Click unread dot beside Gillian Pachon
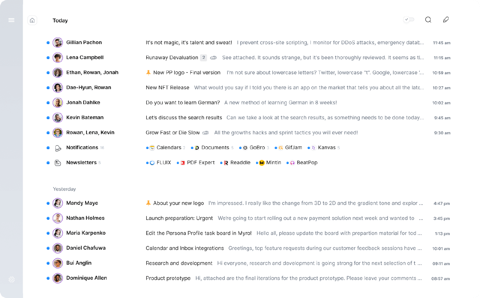Image resolution: width=480 pixels, height=298 pixels. 48,42
